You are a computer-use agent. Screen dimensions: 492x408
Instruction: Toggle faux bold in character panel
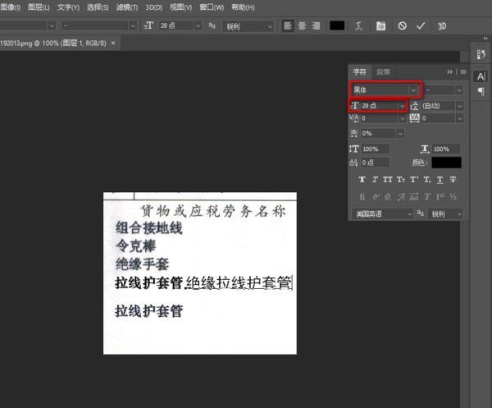coord(362,179)
